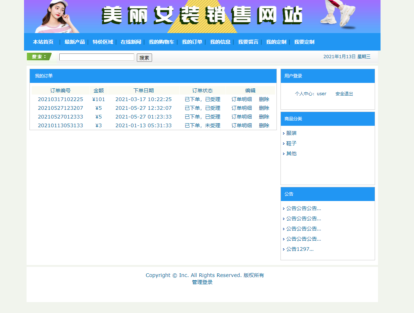View 订单明细 of order 20210317102225

(241, 99)
